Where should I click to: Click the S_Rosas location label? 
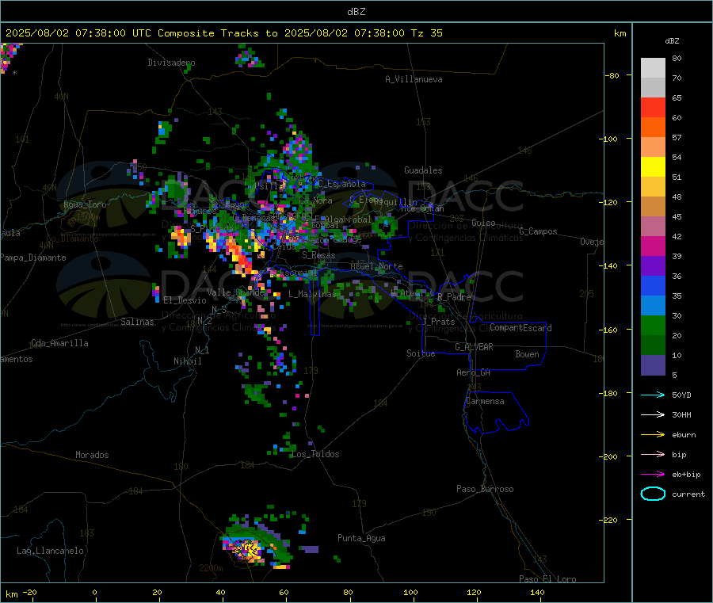coord(318,255)
